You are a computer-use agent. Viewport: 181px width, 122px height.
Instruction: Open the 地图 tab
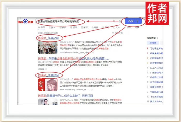coord(95,27)
